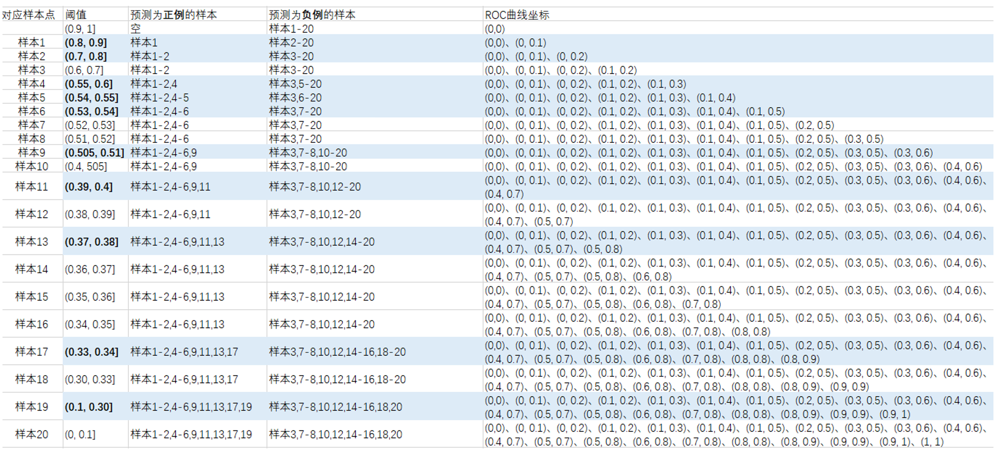Select the 样本18 row label
Screen dimensions: 1001x453
(31, 379)
